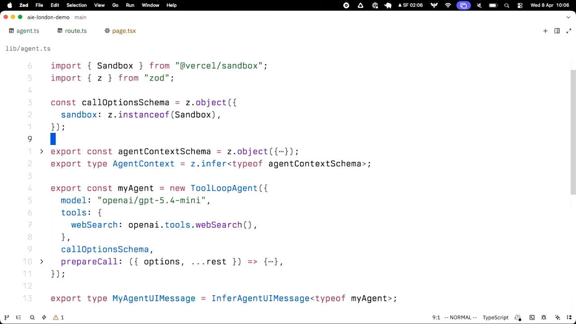Split the editor pane
Image resolution: width=576 pixels, height=324 pixels.
[x=557, y=31]
